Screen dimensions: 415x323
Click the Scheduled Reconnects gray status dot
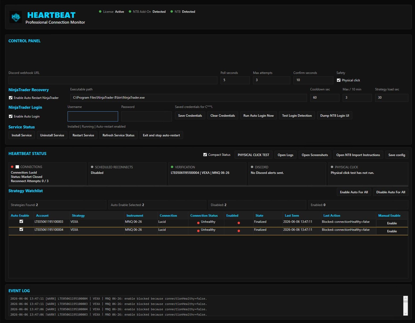coord(92,167)
